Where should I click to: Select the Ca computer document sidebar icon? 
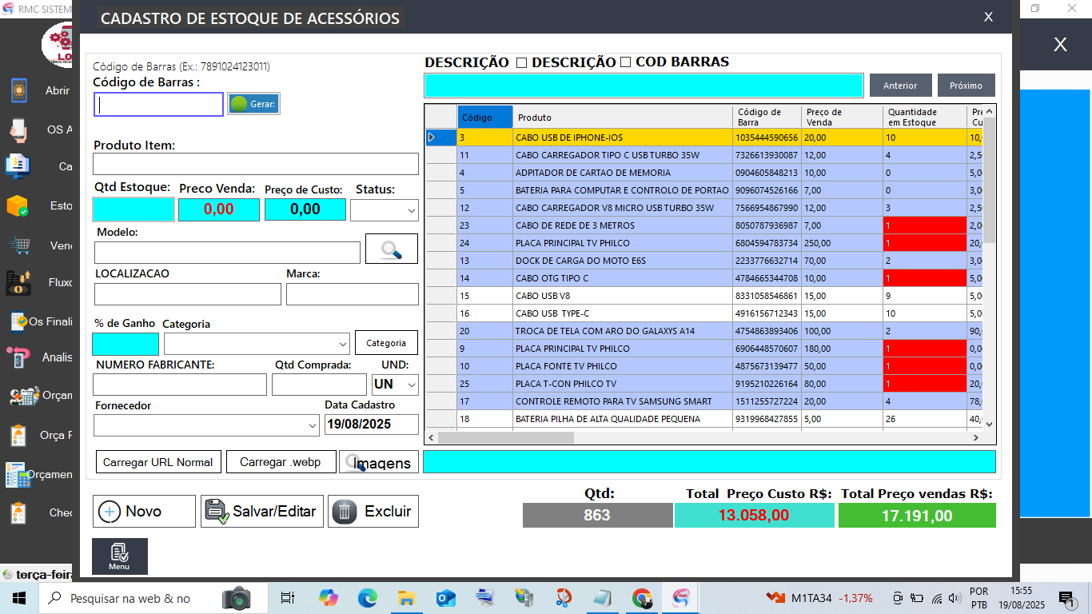tap(18, 166)
